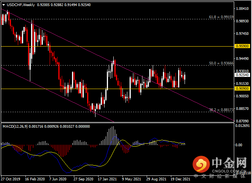252x183 pixels.
Task: Click the 1.00410 price scale value
Action: click(x=242, y=8)
